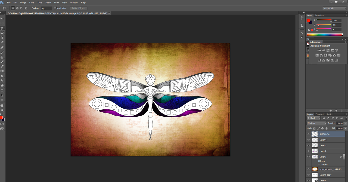Select the Rectangular Marquee tool
Screen dimensions: 348x182
(x=2, y=23)
